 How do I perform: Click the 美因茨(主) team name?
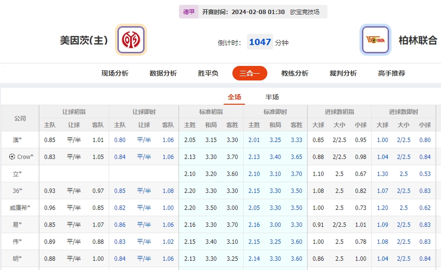(84, 40)
